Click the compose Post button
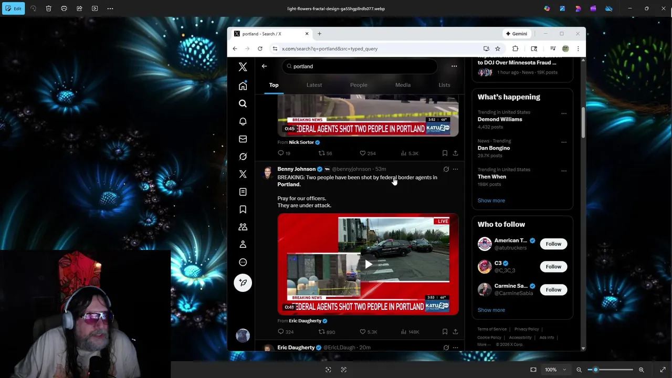 coord(243,282)
